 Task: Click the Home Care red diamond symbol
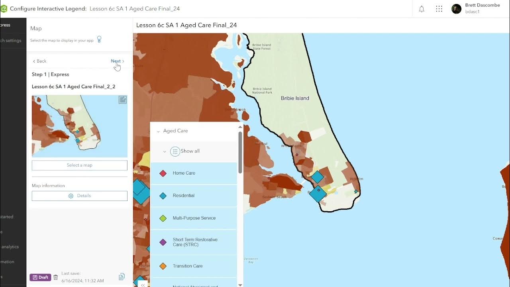click(163, 173)
